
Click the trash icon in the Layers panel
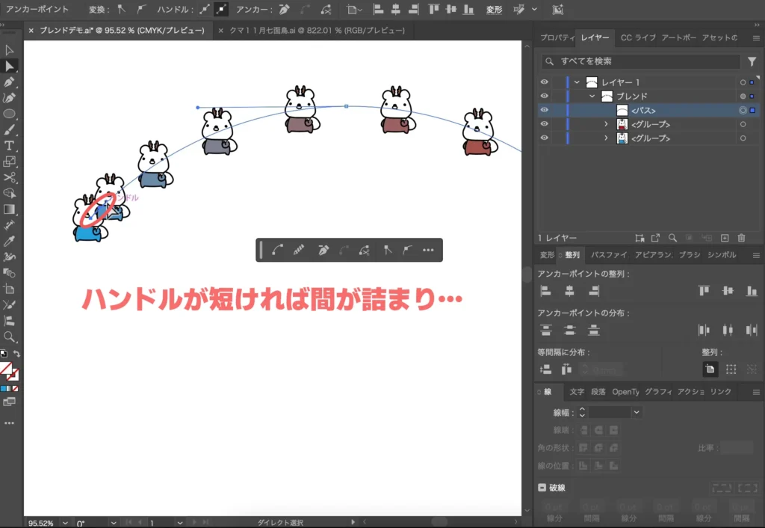pyautogui.click(x=740, y=237)
